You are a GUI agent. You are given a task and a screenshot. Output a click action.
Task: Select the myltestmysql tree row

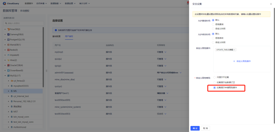point(23,127)
